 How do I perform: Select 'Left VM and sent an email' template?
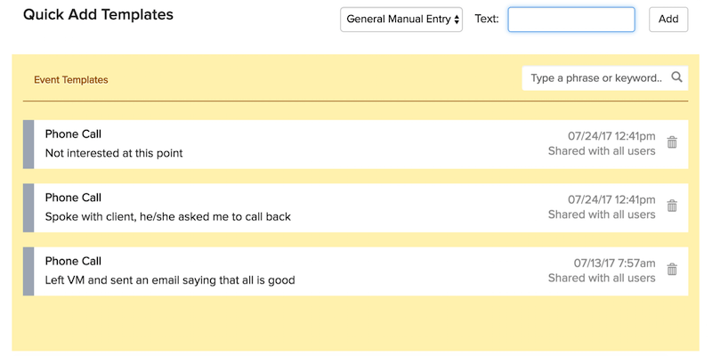point(170,280)
